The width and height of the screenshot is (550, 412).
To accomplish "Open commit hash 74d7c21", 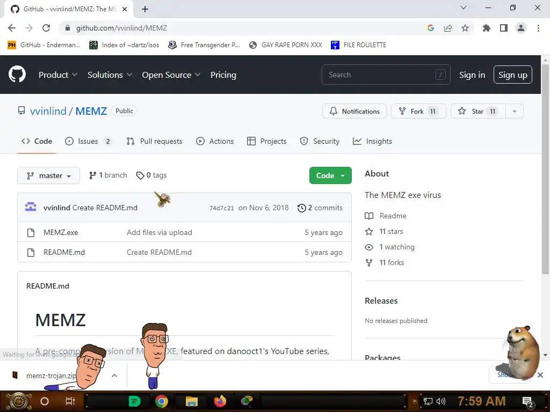I will 222,208.
